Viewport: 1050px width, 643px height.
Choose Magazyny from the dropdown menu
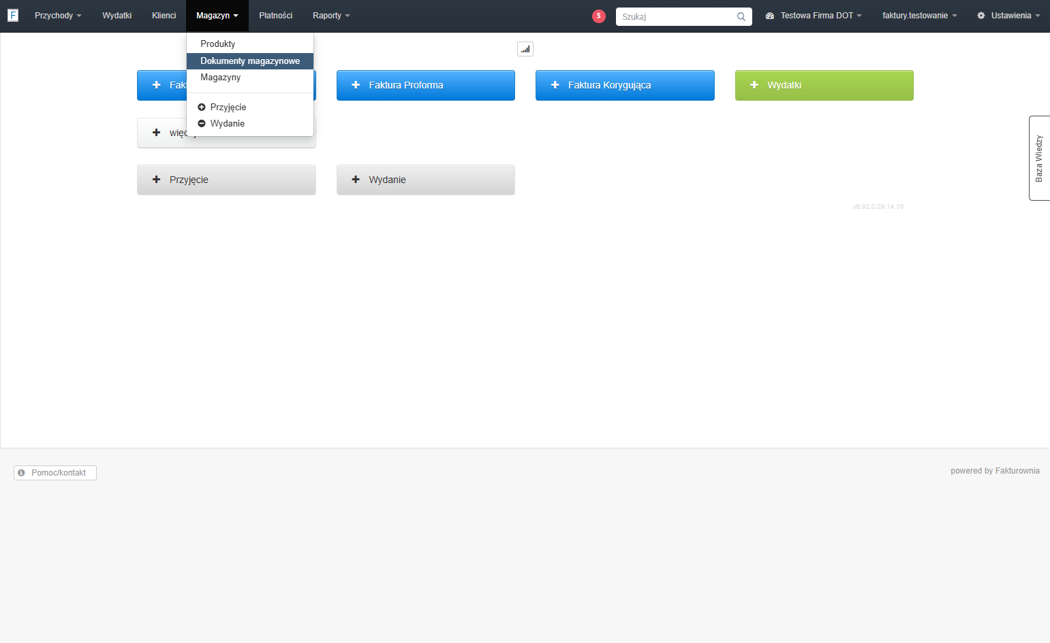coord(250,78)
